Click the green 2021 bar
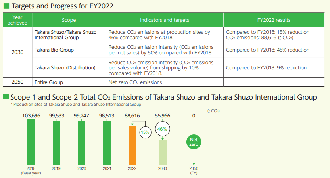Viewport: 330px width, 178px height. pyautogui.click(x=107, y=143)
